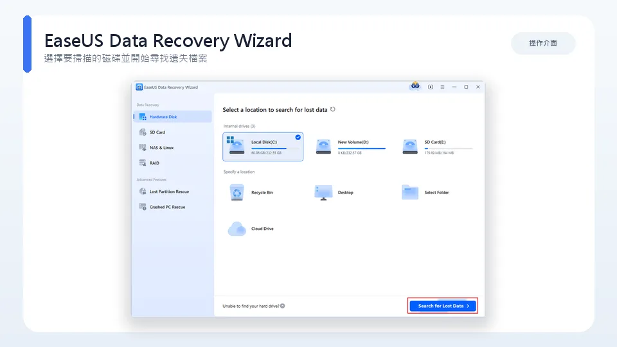Click the Recycle Bin label
617x347 pixels.
tap(262, 192)
